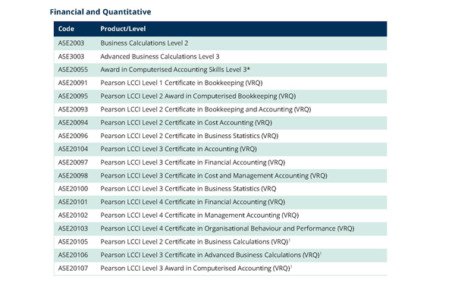Click Level 3 Cost and Management Accounting row

point(220,175)
